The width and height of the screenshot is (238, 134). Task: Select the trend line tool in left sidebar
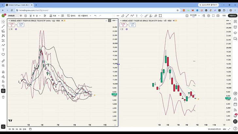[3, 26]
